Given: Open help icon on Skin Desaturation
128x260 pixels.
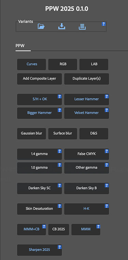Looking at the screenshot, I should (60, 206).
